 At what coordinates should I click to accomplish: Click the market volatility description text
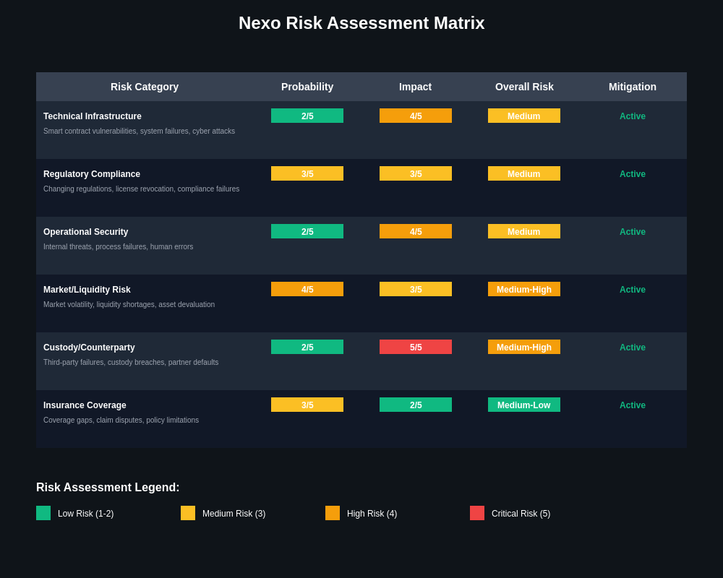[x=129, y=304]
